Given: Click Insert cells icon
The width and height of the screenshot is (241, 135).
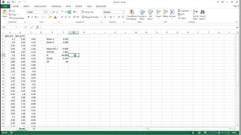Looking at the screenshot, I should [x=158, y=12].
